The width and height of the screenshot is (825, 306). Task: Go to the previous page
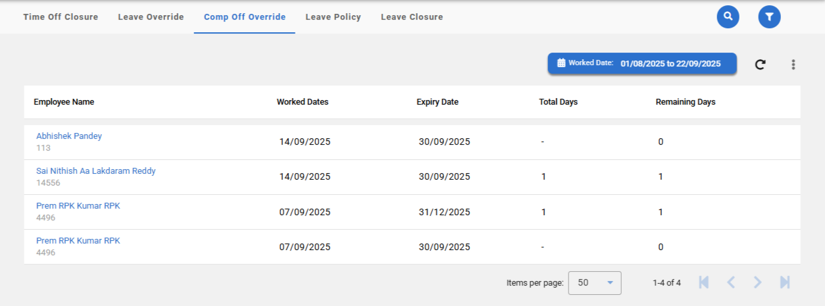730,282
